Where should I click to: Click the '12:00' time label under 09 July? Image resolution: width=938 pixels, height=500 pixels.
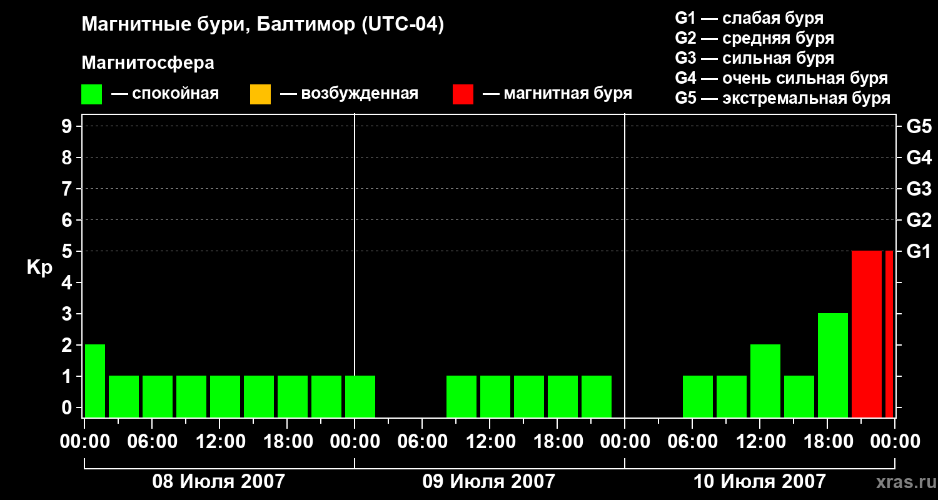click(490, 442)
